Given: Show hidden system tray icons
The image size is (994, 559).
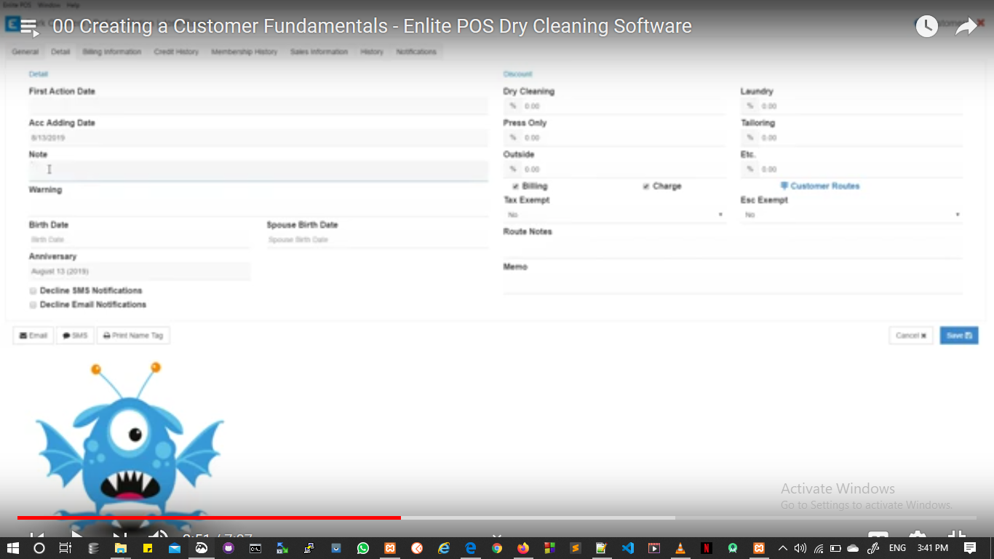Looking at the screenshot, I should tap(783, 548).
